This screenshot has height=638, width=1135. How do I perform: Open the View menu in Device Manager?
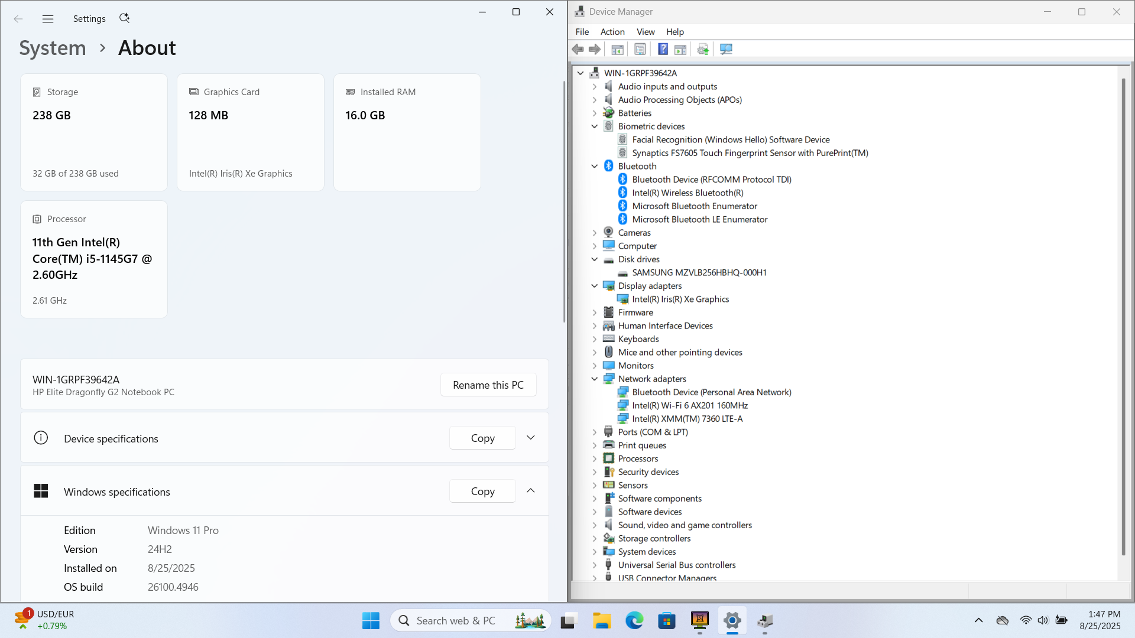(646, 32)
